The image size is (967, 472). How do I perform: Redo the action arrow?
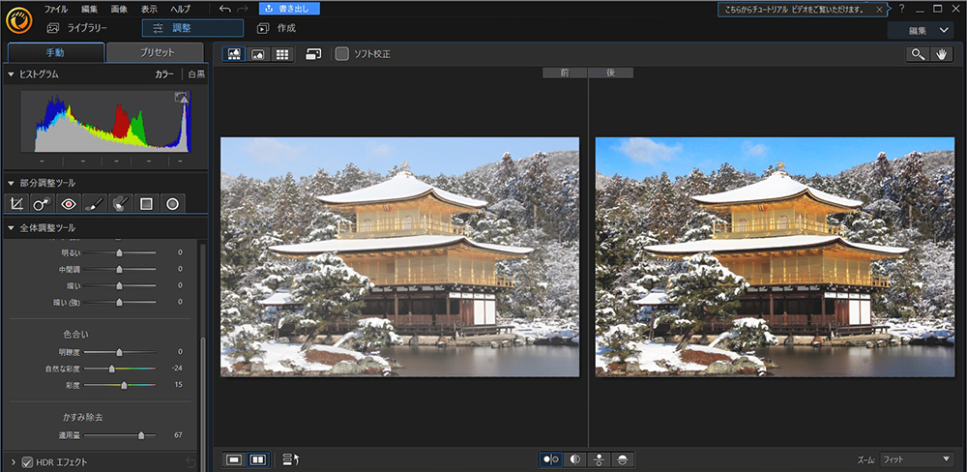pos(243,9)
